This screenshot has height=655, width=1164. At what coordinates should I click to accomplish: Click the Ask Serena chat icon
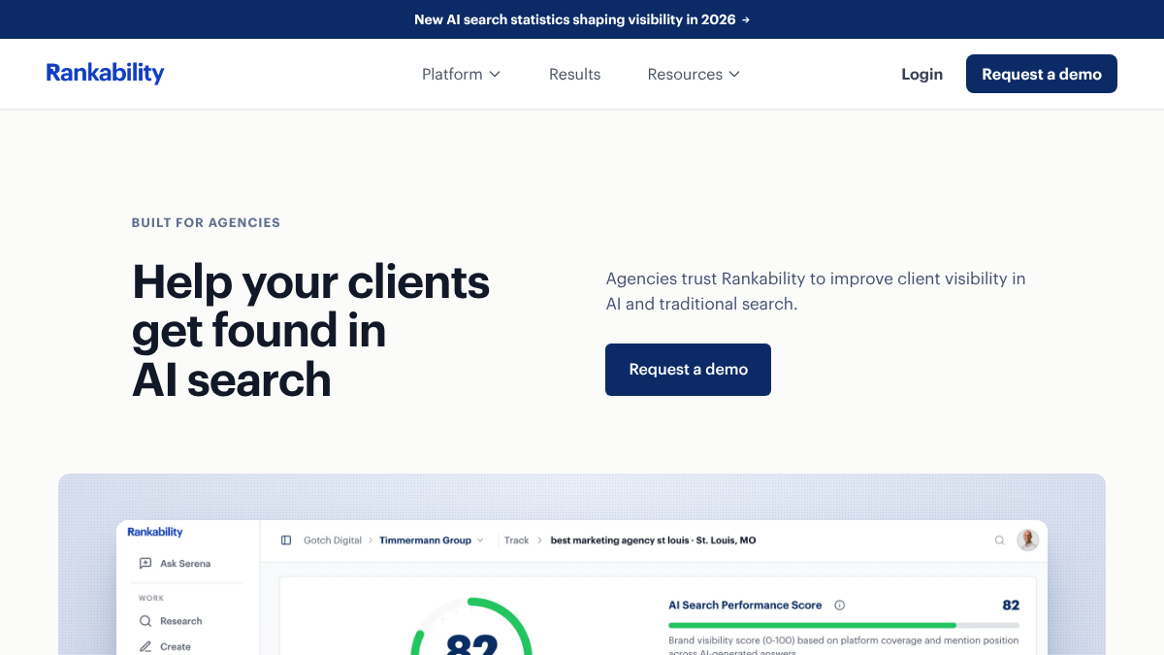coord(145,563)
